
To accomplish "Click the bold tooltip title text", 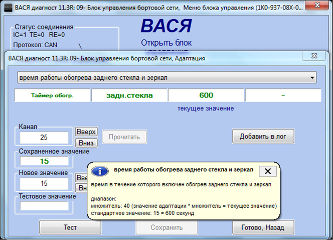I will 184,170.
